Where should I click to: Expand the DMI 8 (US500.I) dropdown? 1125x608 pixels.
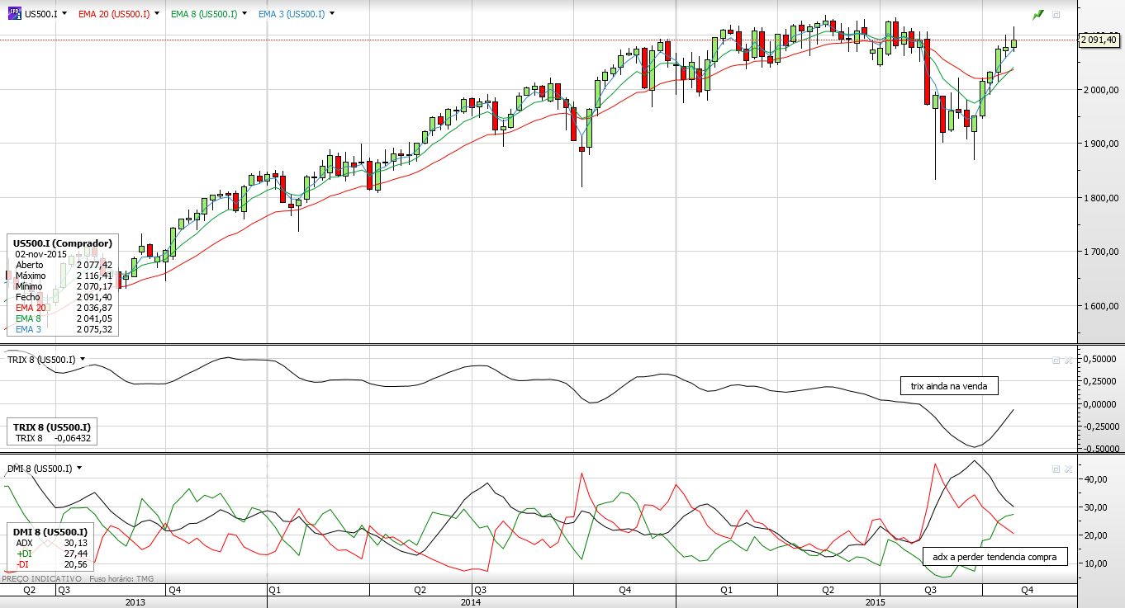(x=79, y=468)
